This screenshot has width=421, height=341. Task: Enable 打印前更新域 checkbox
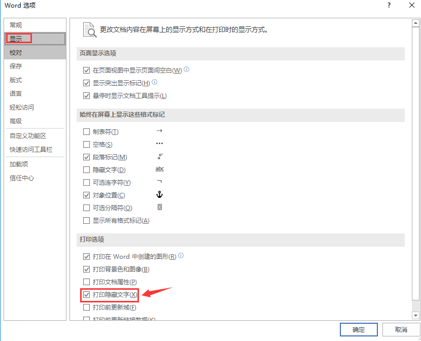tap(86, 308)
